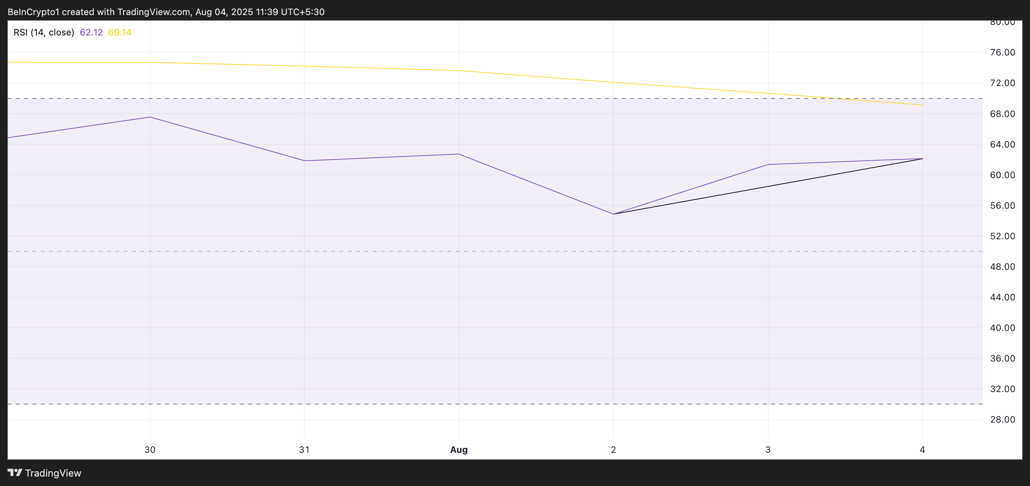Select the 76.00 price scale label

[1003, 52]
